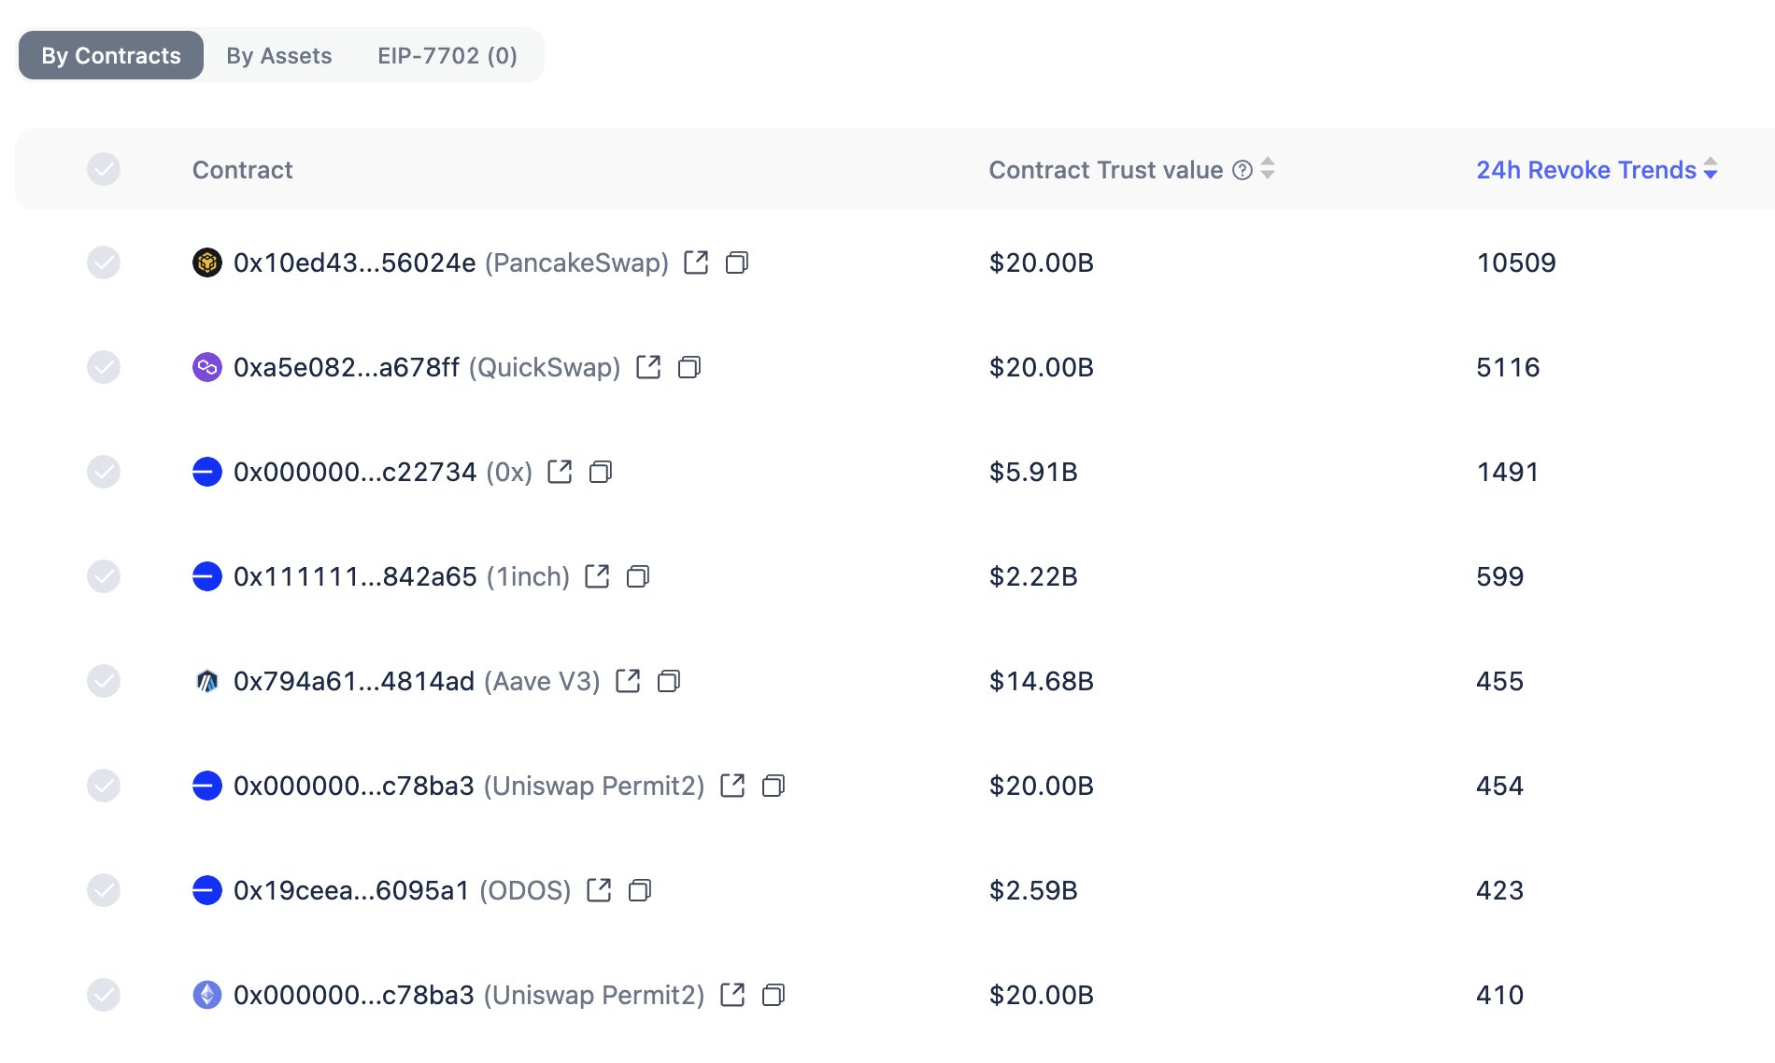1775x1063 pixels.
Task: Open ODOS contract external link
Action: [599, 890]
